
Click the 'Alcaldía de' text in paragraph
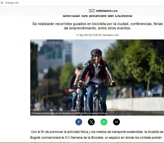pos(155,132)
